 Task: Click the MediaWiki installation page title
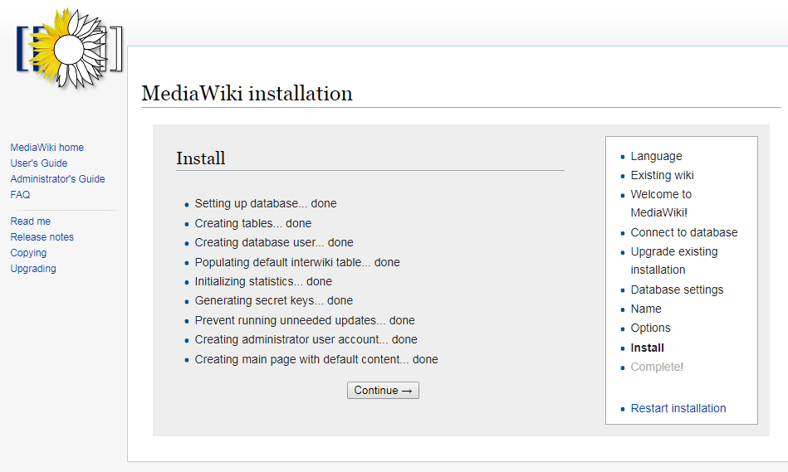pyautogui.click(x=247, y=94)
